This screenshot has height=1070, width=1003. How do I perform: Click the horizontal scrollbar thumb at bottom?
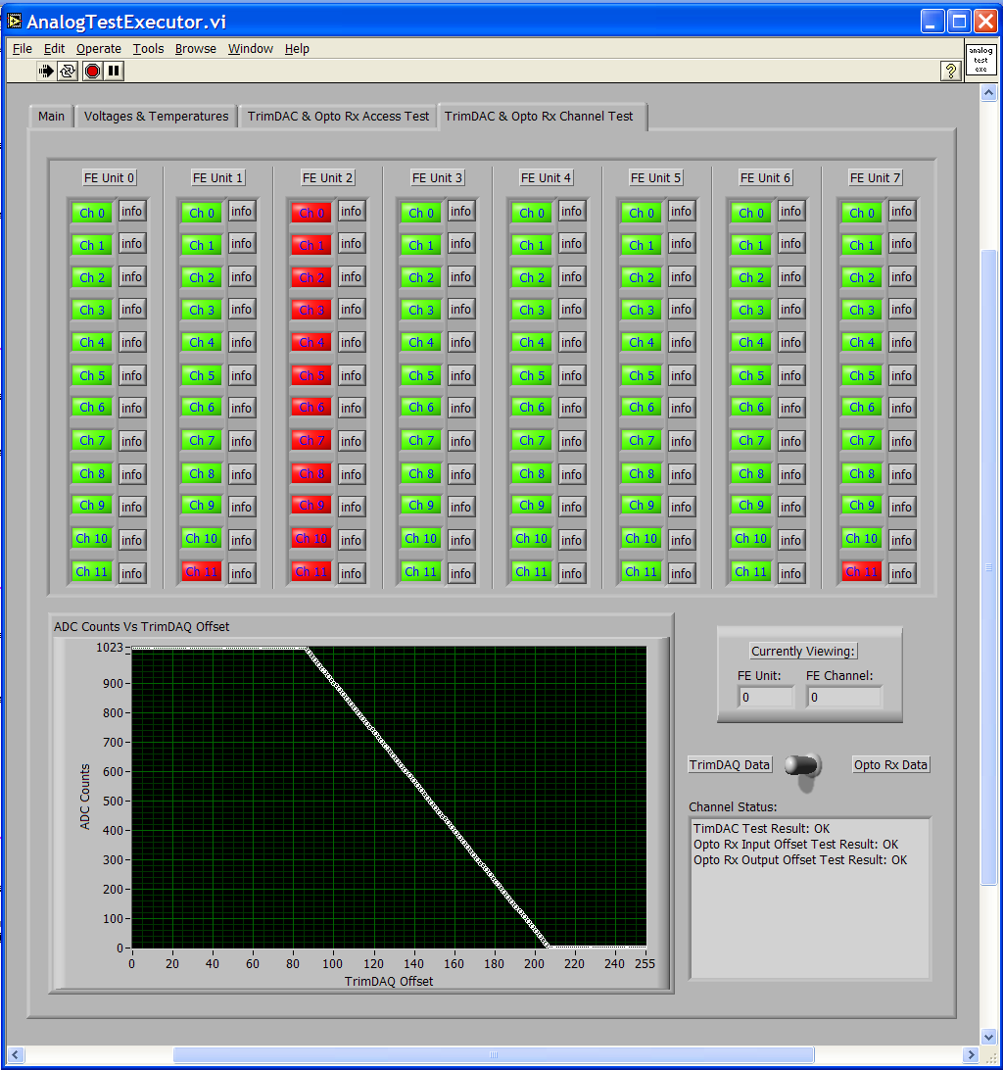493,1055
